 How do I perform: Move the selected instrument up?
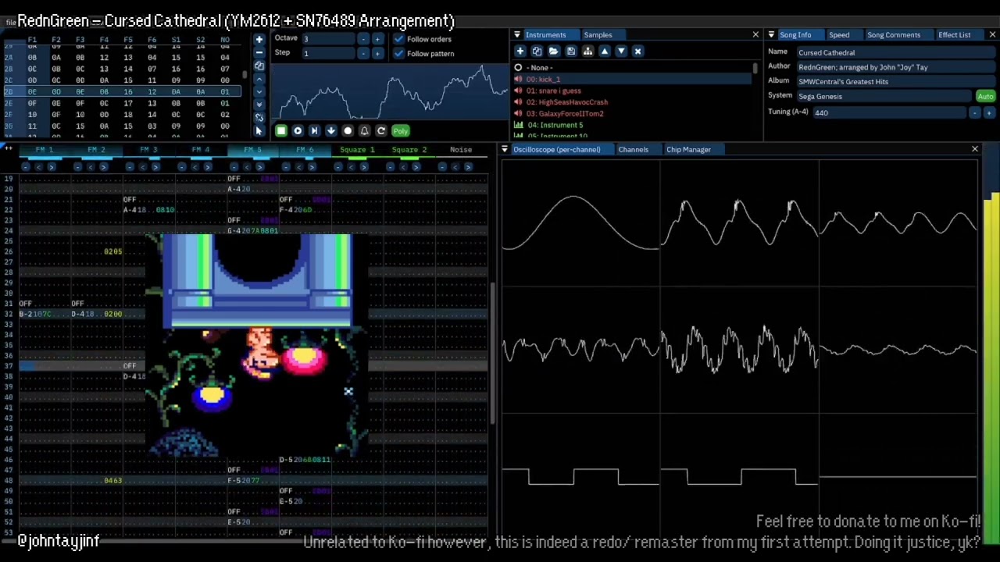click(605, 52)
